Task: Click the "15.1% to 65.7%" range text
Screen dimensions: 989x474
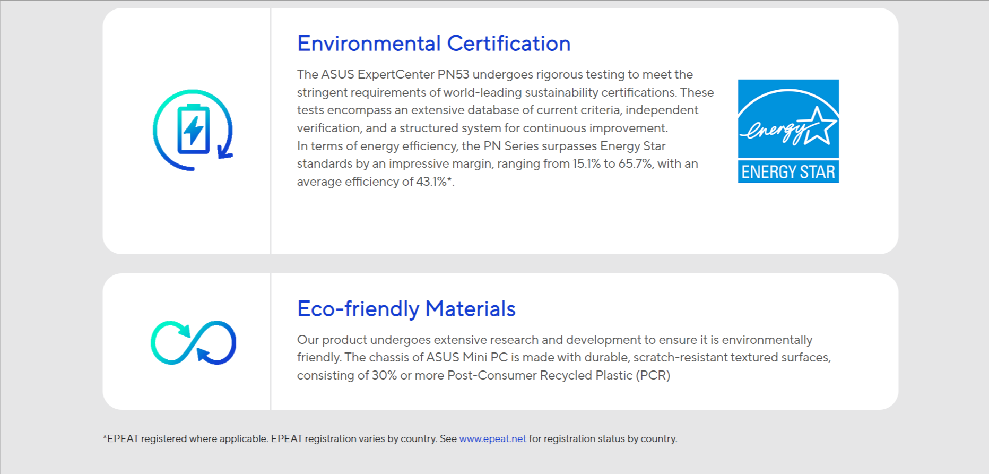Action: click(x=612, y=163)
